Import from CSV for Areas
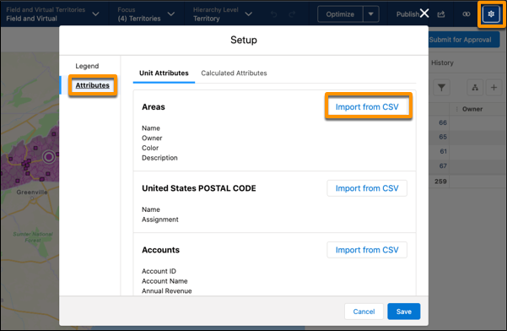The image size is (507, 331). (367, 107)
